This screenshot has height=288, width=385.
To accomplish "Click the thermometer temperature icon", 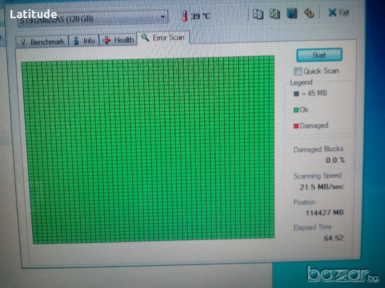I will click(x=184, y=16).
